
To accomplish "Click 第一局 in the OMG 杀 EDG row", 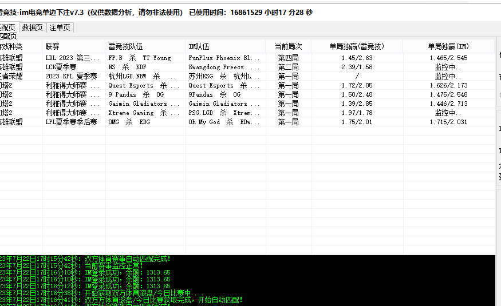I will coord(288,122).
